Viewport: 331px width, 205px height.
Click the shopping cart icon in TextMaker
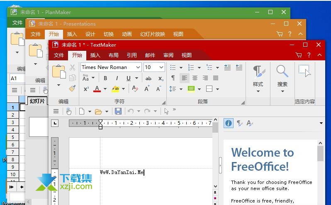coord(299,55)
